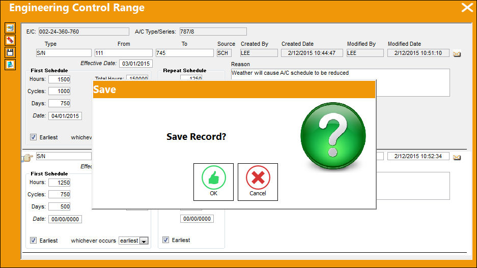Click the pointing hand row indicator icon
This screenshot has height=268, width=477.
point(27,158)
